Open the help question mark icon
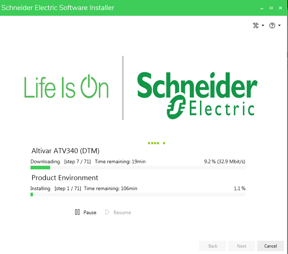 click(x=272, y=25)
